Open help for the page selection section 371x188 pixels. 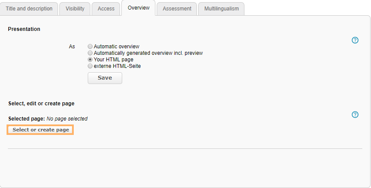pyautogui.click(x=355, y=115)
